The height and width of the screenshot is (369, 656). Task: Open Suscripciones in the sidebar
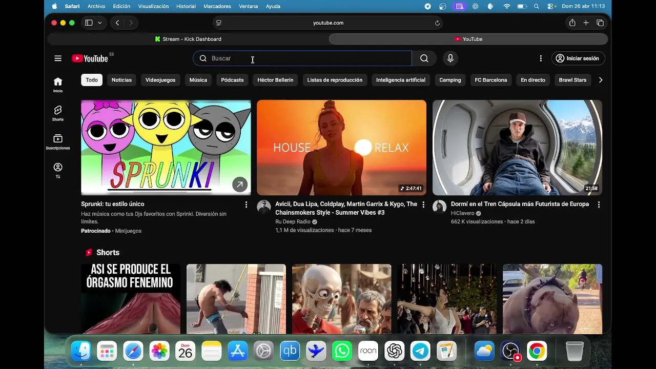click(x=58, y=142)
